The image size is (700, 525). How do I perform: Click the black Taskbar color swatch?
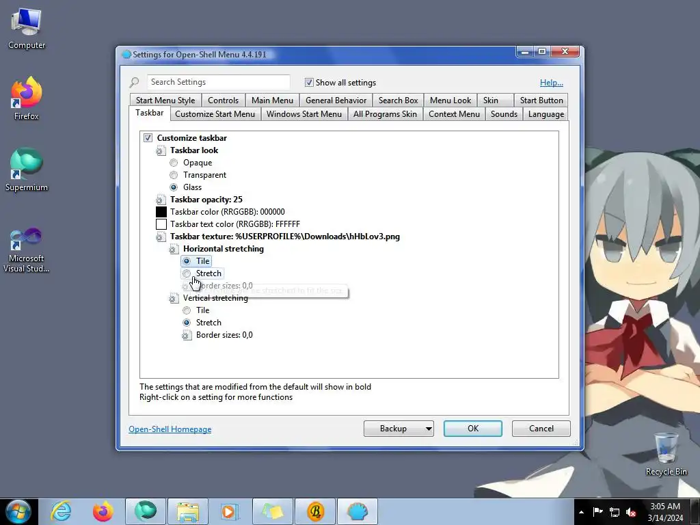(x=161, y=212)
